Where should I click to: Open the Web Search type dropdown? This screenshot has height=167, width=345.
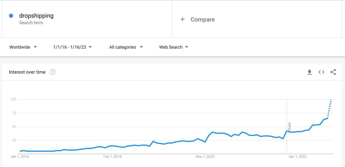point(174,47)
